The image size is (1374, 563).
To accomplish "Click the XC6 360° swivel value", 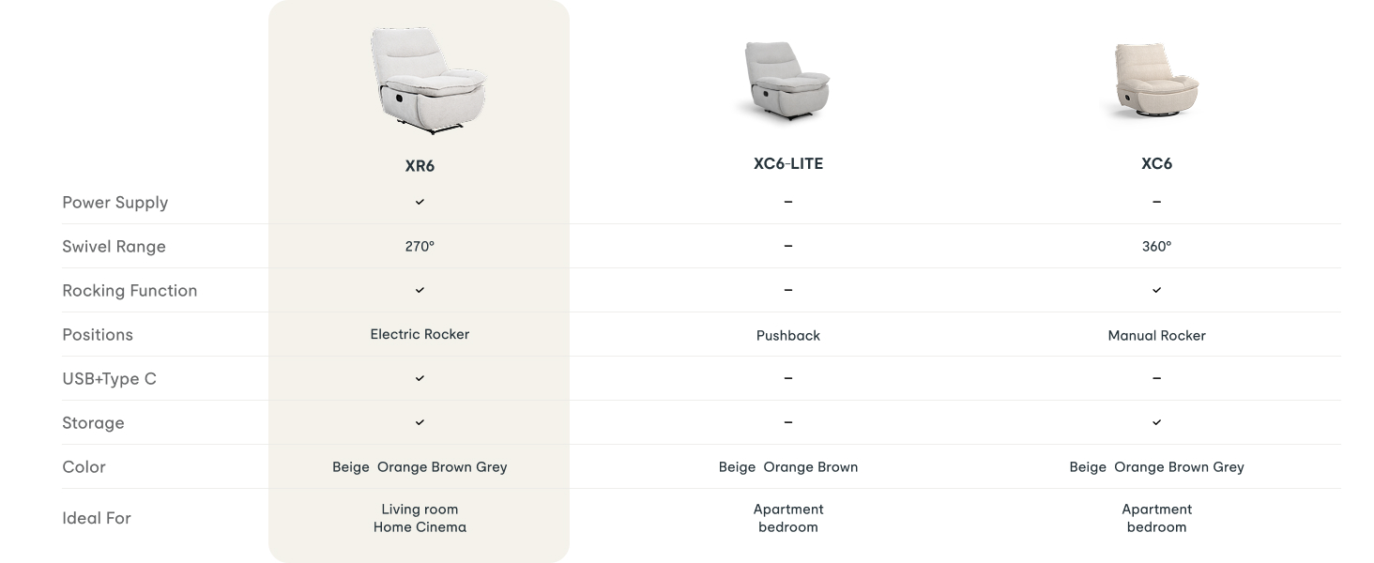I will point(1156,247).
